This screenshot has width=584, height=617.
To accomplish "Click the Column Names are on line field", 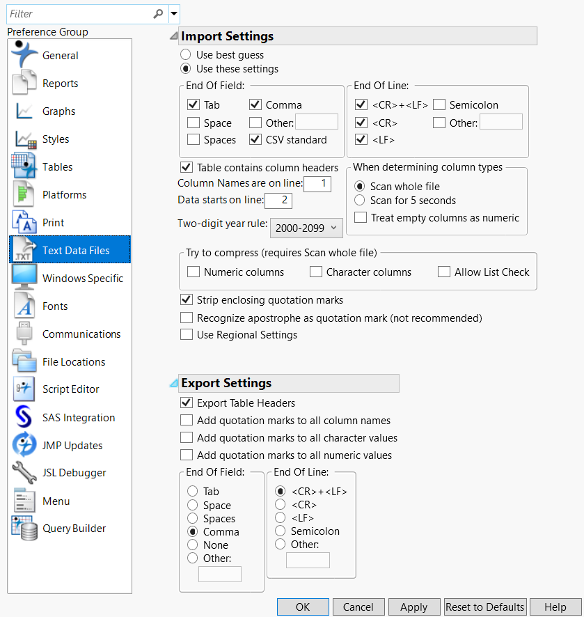I will coord(317,183).
